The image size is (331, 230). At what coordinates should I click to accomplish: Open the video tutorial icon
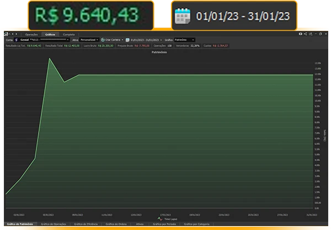[301, 34]
